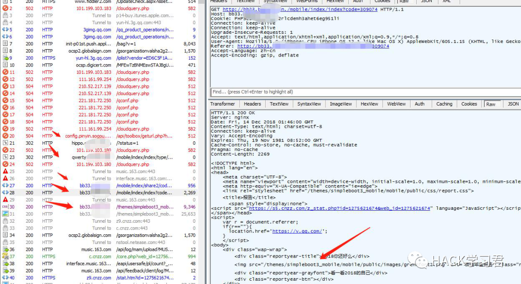Select URL cell /mobile/index/index?code...
Image resolution: width=521 pixels, height=284 pixels.
(144, 193)
